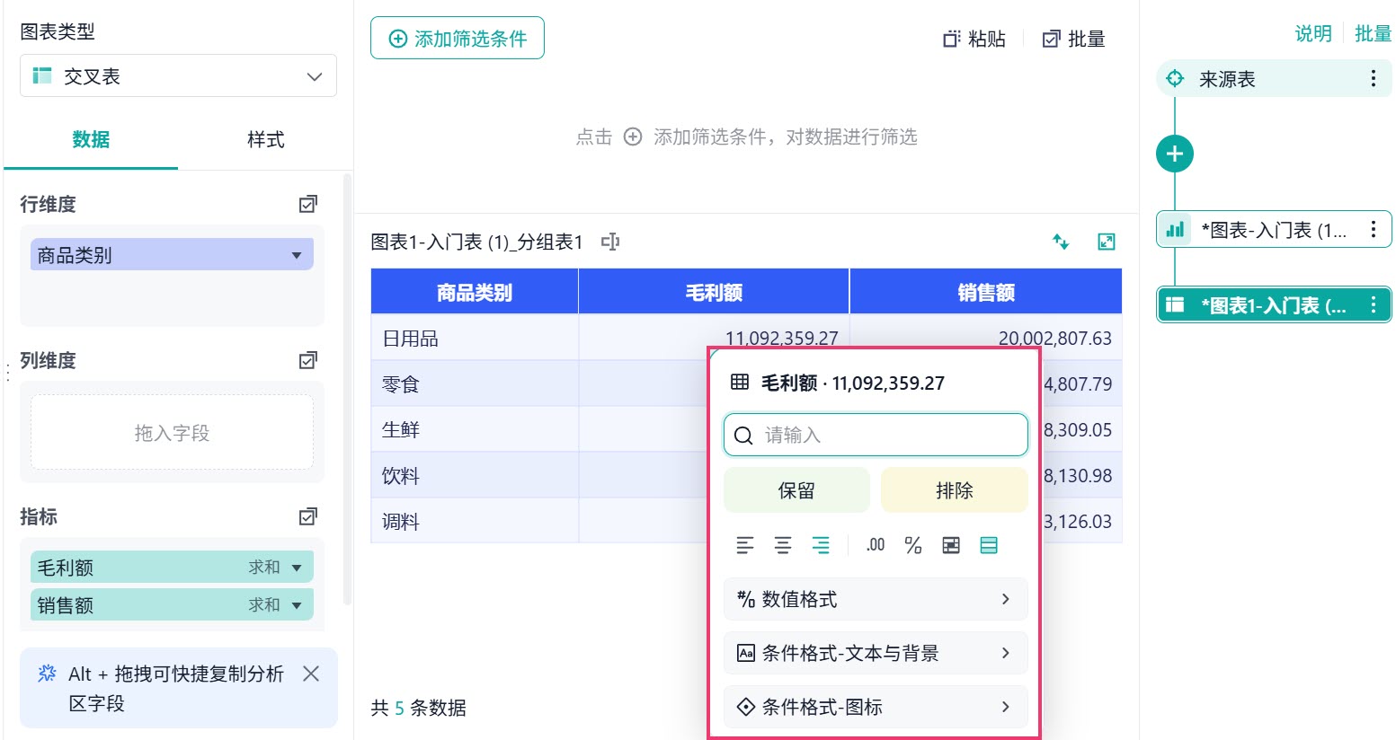
Task: Select the center-align icon in the popup
Action: click(x=783, y=545)
